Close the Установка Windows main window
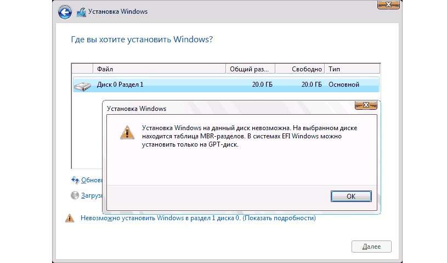The width and height of the screenshot is (447, 263). [x=388, y=4]
